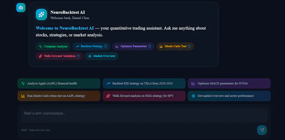Open help icon beside Optimize Parameters
Image resolution: width=285 pixels, height=140 pixels.
(150, 46)
